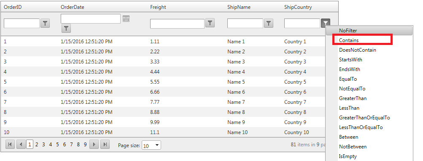Go to page 9 in the pager

click(x=85, y=145)
